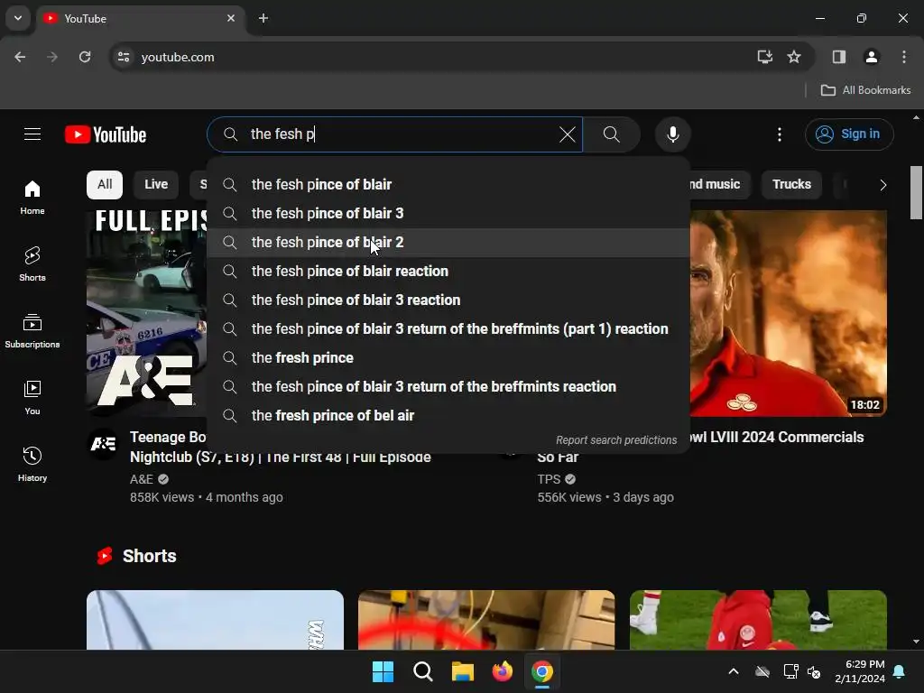
Task: Open the A&E full episode thumbnail
Action: (147, 313)
